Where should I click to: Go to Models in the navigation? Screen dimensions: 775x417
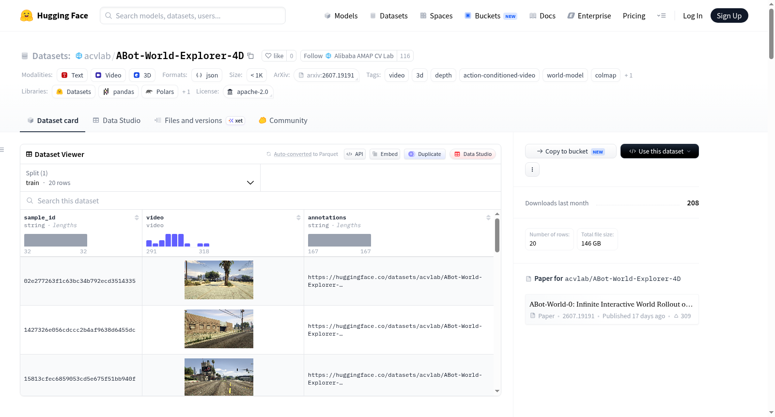pyautogui.click(x=341, y=15)
